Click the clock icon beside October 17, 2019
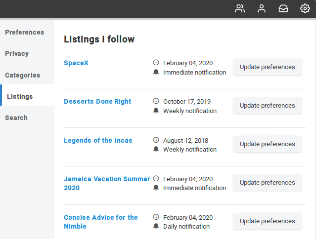 pyautogui.click(x=156, y=101)
